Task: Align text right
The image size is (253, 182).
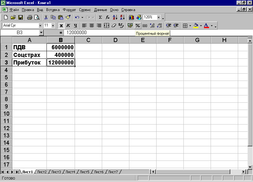Action: point(99,26)
